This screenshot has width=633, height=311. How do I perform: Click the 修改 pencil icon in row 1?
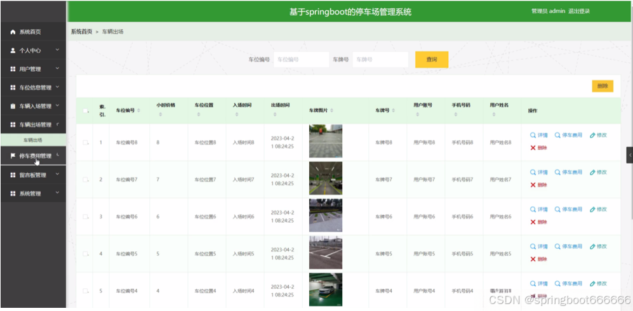[x=592, y=135]
